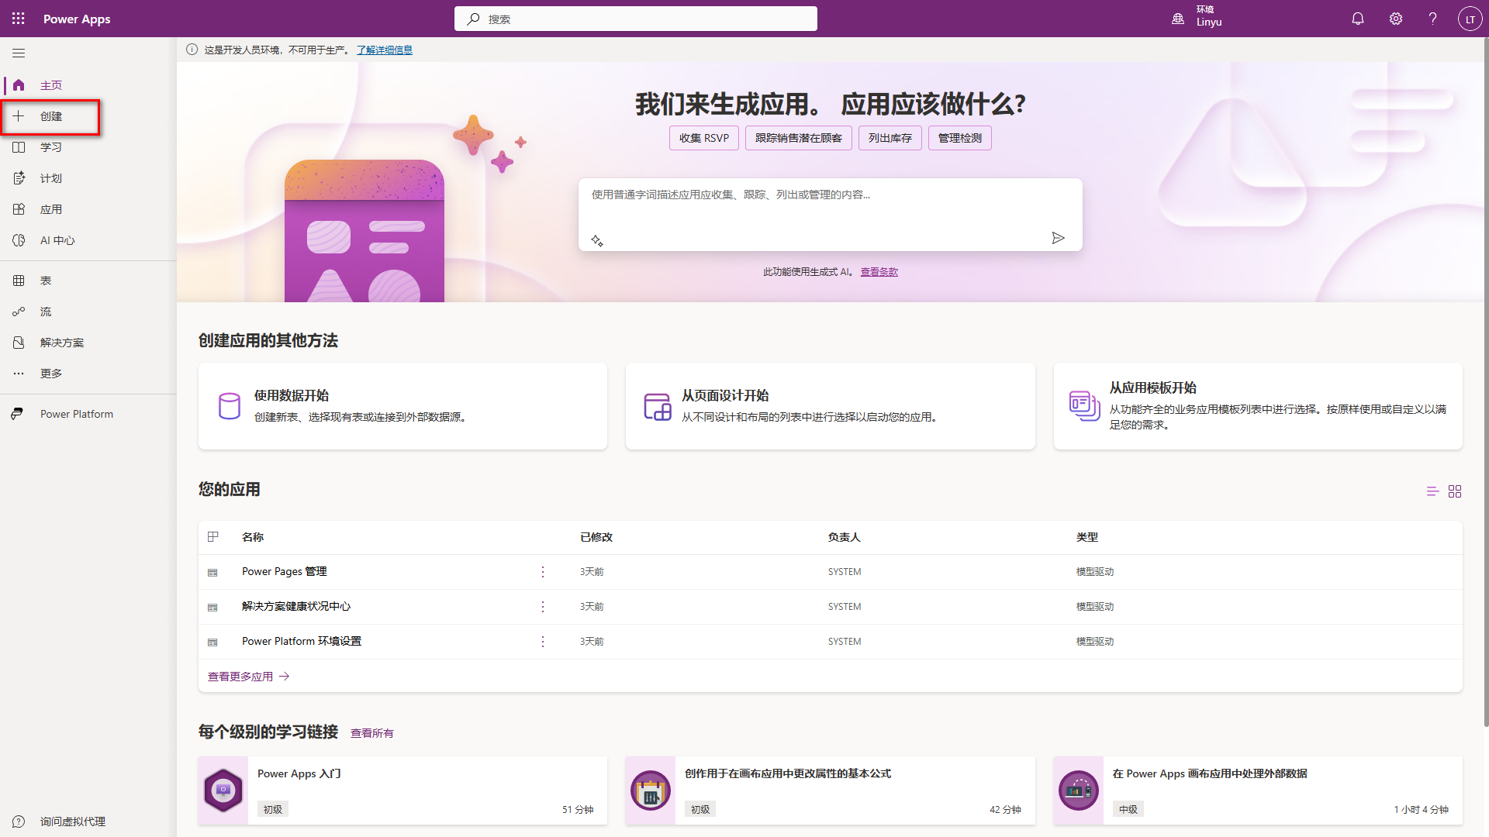This screenshot has height=837, width=1489.
Task: Expand 更多 in left navigation
Action: [x=50, y=374]
